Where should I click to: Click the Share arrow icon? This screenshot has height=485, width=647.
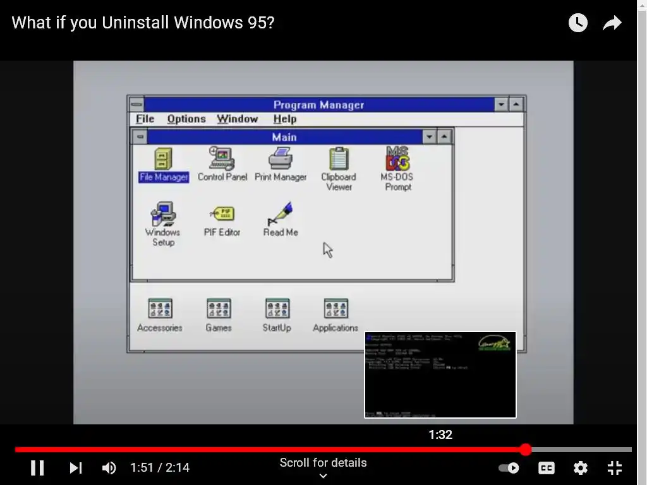click(612, 23)
